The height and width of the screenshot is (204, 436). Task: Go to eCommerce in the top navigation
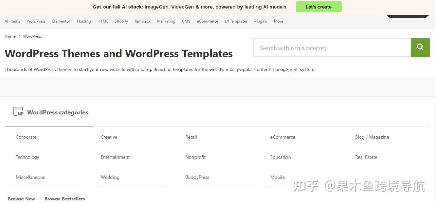pos(207,21)
